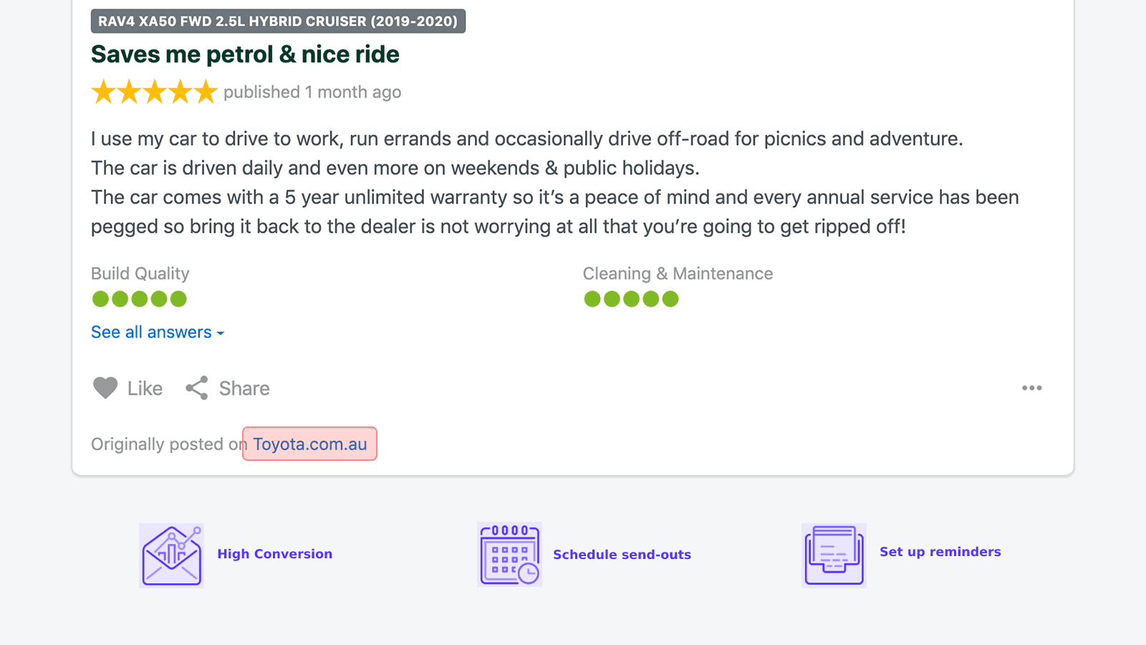
Task: Click the Share text label
Action: 244,388
